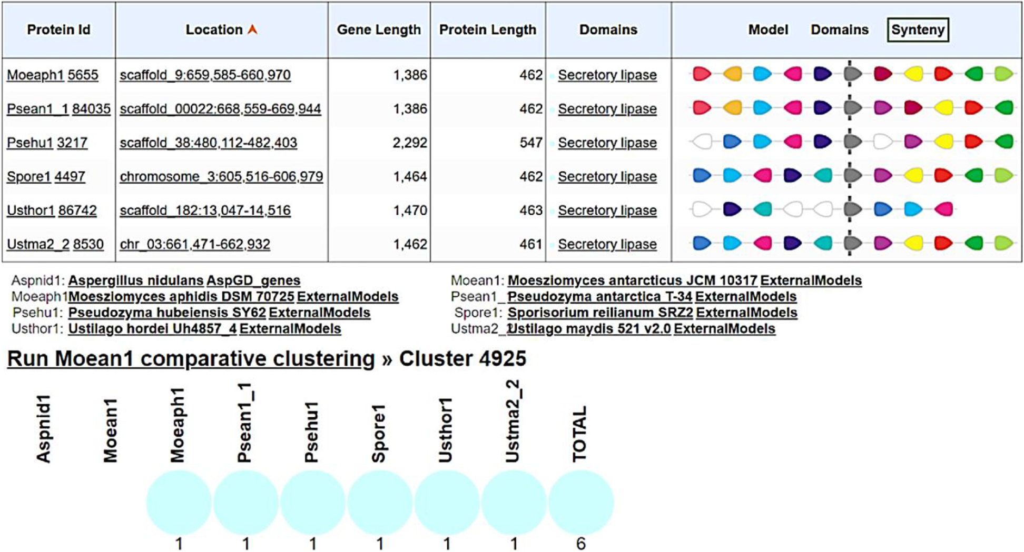Click first blue gene in Ustma2_2 8530 row

coord(702,243)
